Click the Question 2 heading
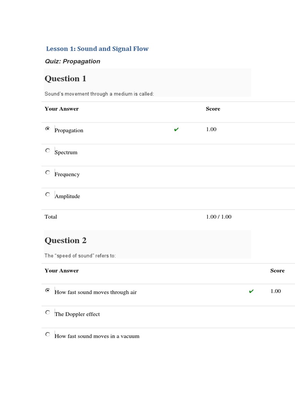The image size is (295, 394). click(65, 240)
